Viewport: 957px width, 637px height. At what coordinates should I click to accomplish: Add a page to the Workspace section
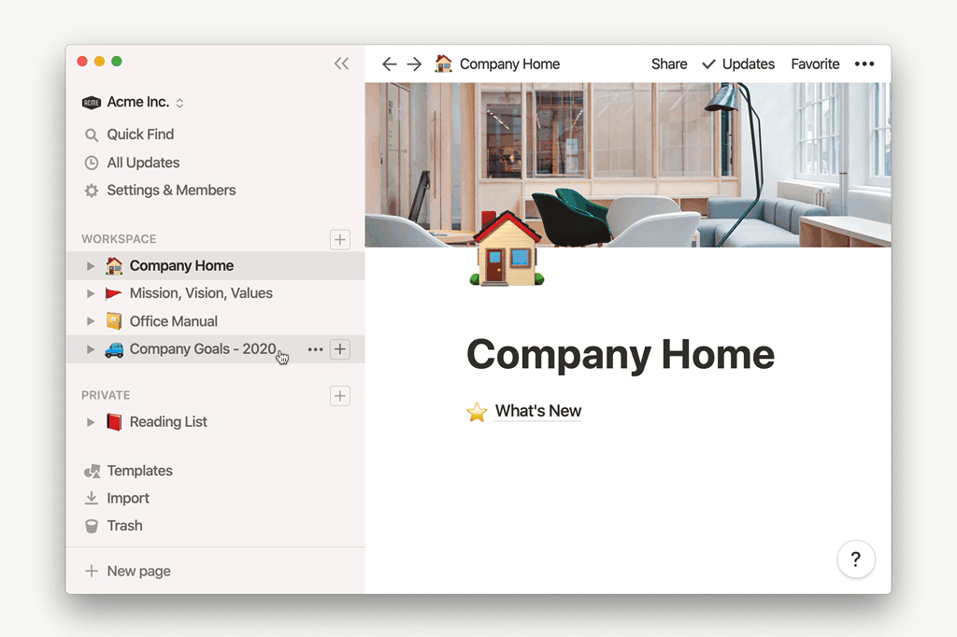pyautogui.click(x=340, y=239)
